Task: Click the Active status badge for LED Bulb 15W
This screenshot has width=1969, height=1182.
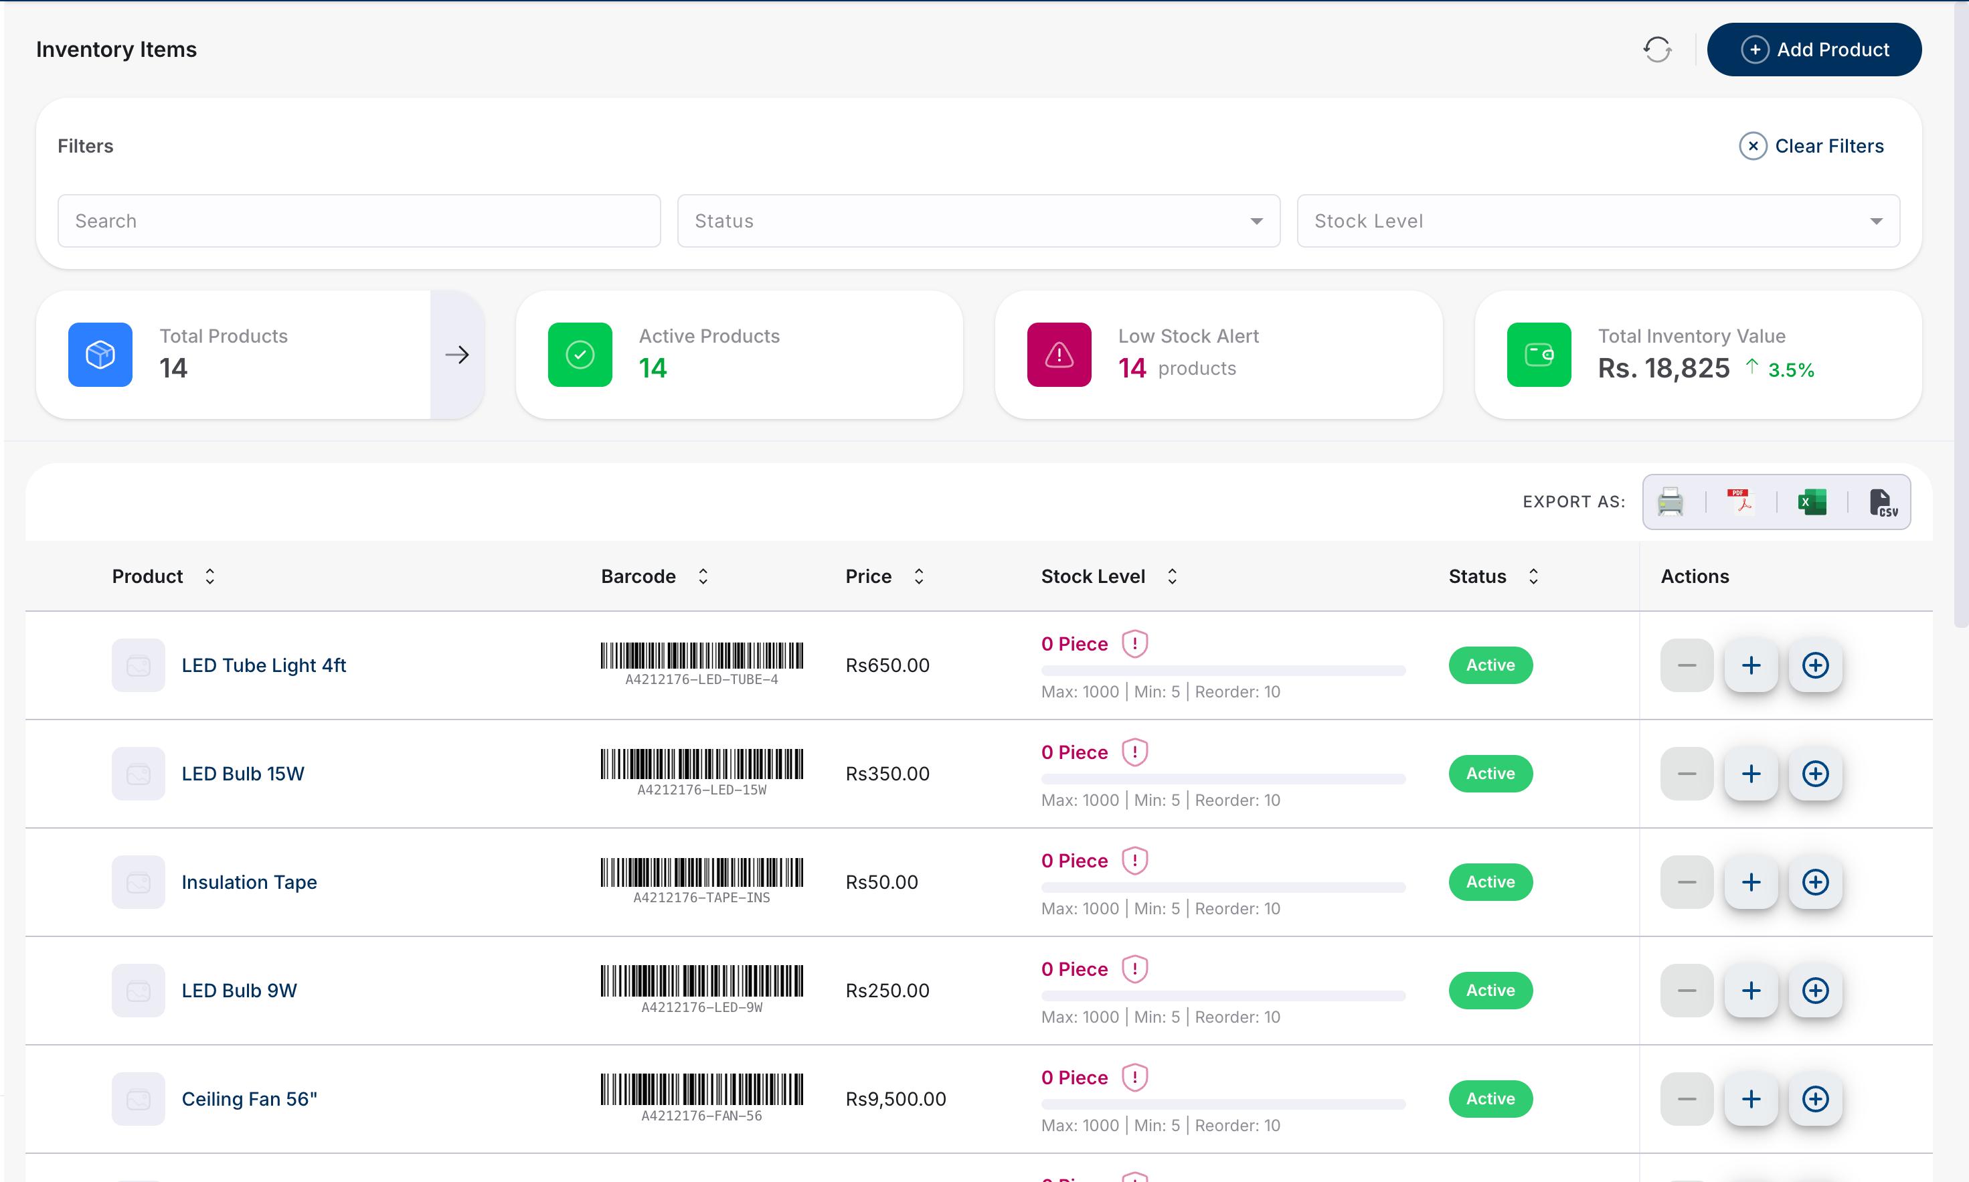Action: 1490,774
